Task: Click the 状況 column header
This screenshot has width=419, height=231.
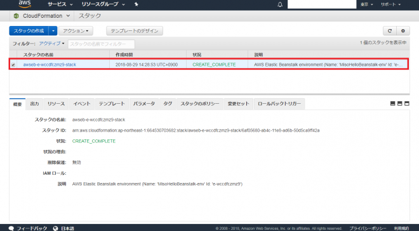Action: pyautogui.click(x=197, y=54)
